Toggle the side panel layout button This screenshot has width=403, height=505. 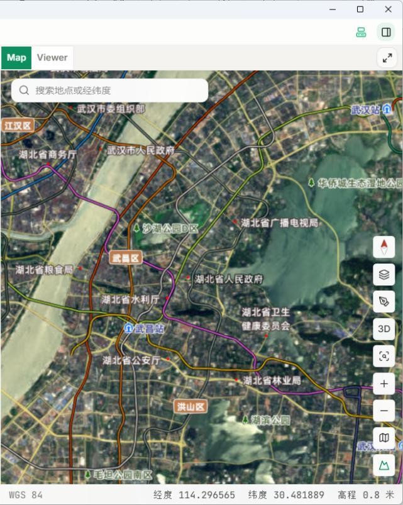tap(386, 32)
